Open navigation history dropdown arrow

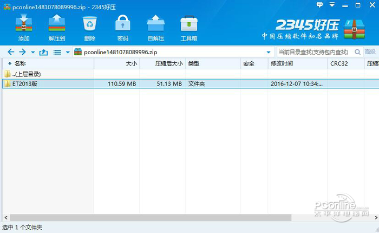tap(33, 52)
